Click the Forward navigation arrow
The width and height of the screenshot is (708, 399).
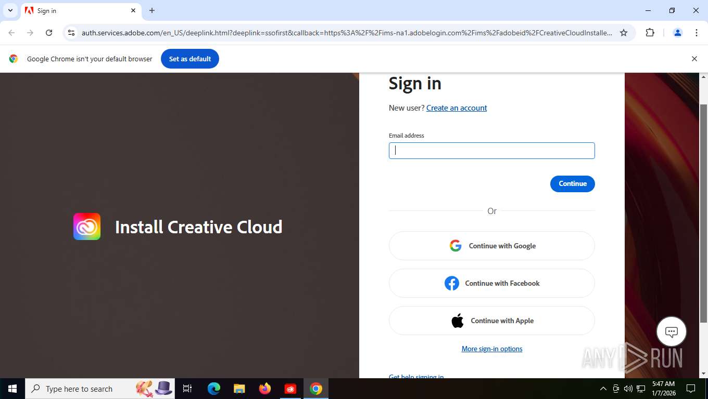[30, 33]
